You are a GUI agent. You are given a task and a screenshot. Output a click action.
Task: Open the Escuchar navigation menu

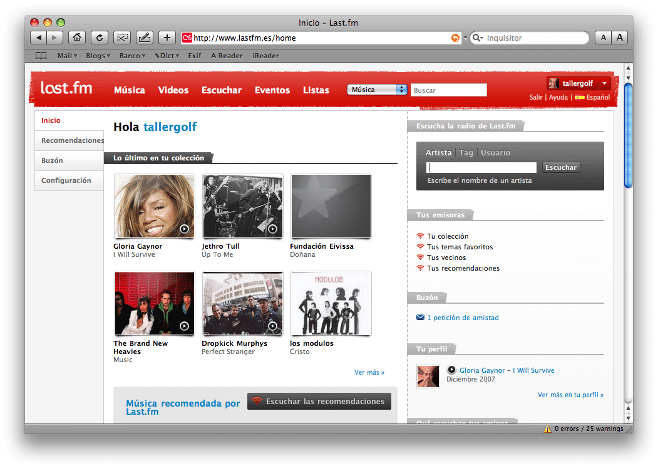coord(222,90)
